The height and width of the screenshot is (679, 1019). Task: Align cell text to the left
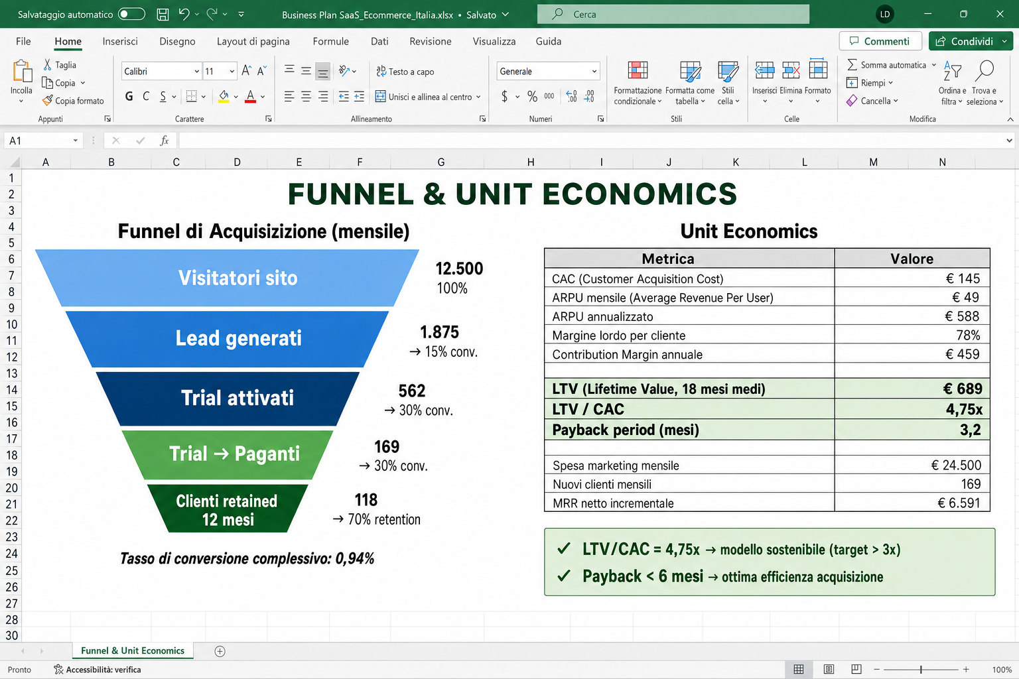tap(289, 97)
